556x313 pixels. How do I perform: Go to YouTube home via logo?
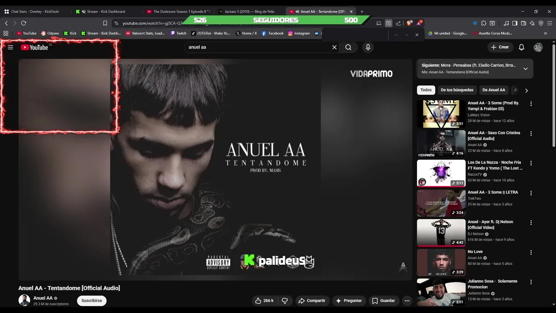[35, 47]
